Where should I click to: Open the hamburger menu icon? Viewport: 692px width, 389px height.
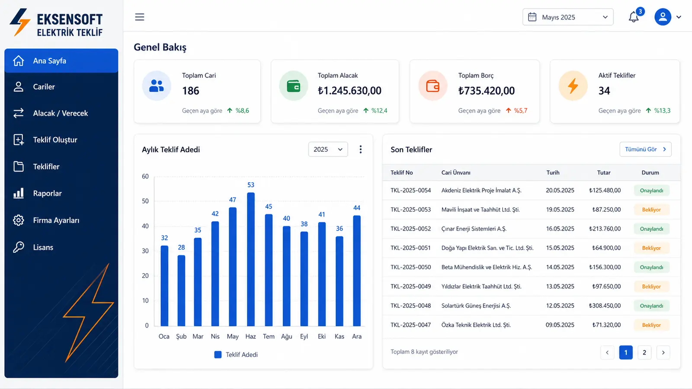[x=139, y=17]
